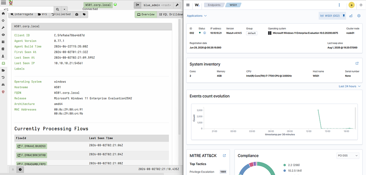Toggle the pin icon for WS01 agent
Viewport: 366px width, 175px height.
coord(343,16)
